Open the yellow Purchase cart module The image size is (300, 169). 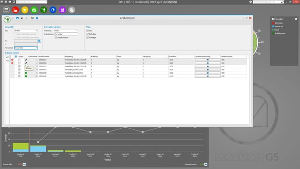pyautogui.click(x=25, y=10)
